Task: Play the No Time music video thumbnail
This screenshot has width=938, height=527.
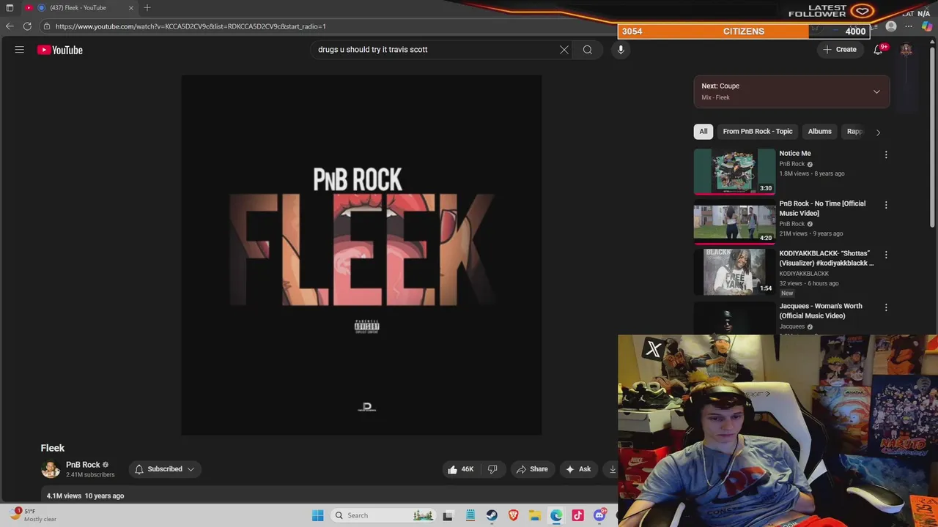Action: tap(734, 221)
